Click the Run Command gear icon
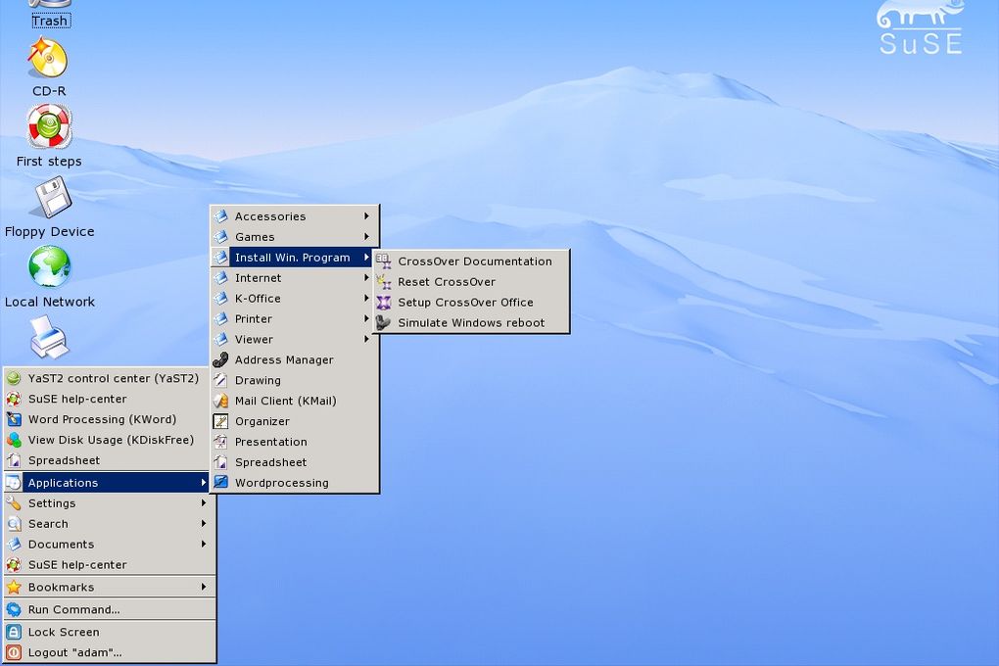This screenshot has width=999, height=666. (x=14, y=610)
